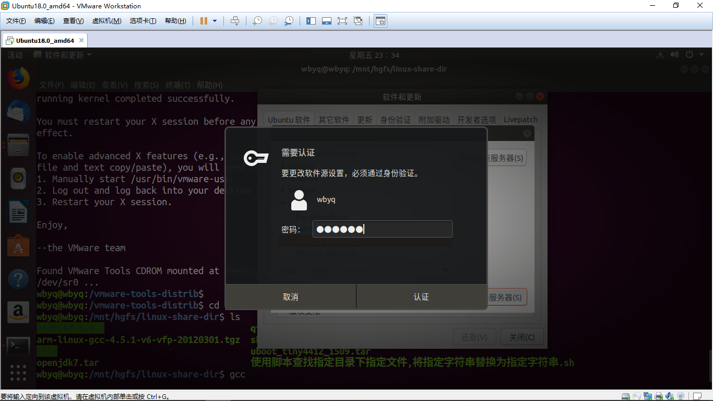
Task: Toggle the VMware library sidebar view icon
Action: pos(311,21)
